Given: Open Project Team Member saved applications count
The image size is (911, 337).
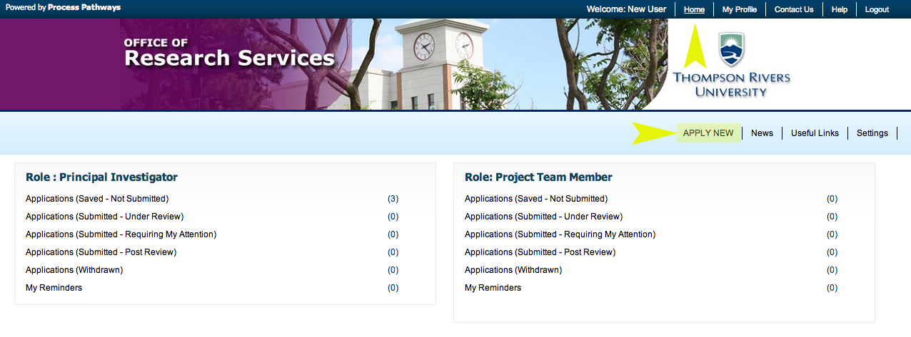Looking at the screenshot, I should click(x=832, y=199).
